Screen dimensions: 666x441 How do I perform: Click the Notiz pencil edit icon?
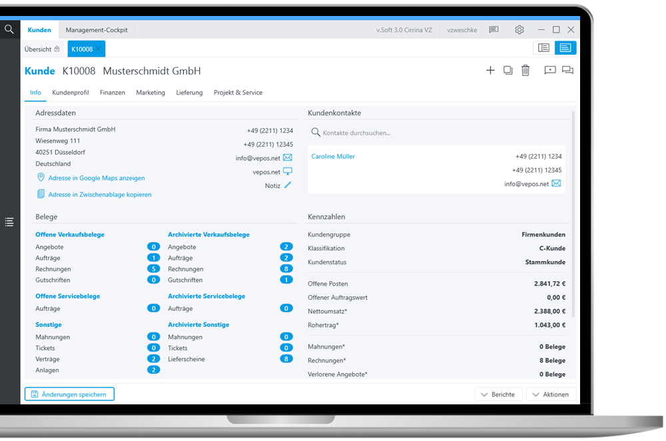[x=288, y=185]
